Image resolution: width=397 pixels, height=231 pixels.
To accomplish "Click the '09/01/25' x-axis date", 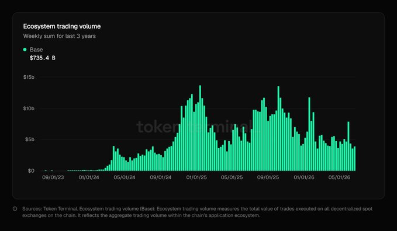I will (x=268, y=177).
